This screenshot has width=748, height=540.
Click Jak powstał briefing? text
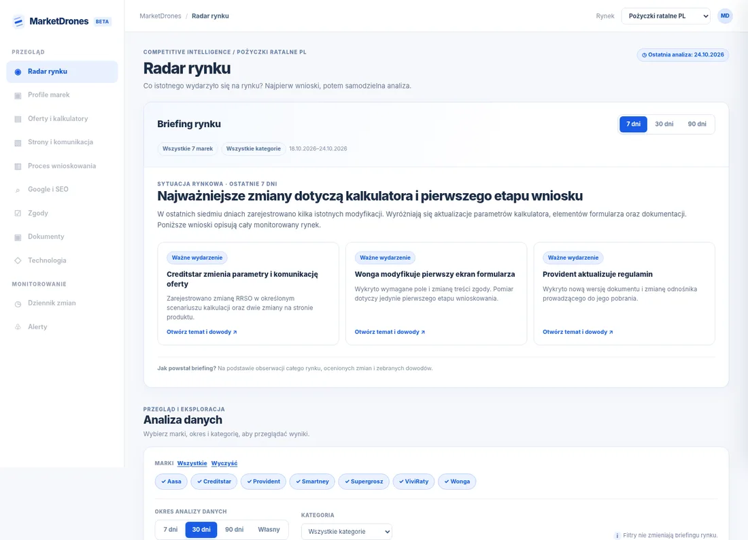[x=186, y=368]
